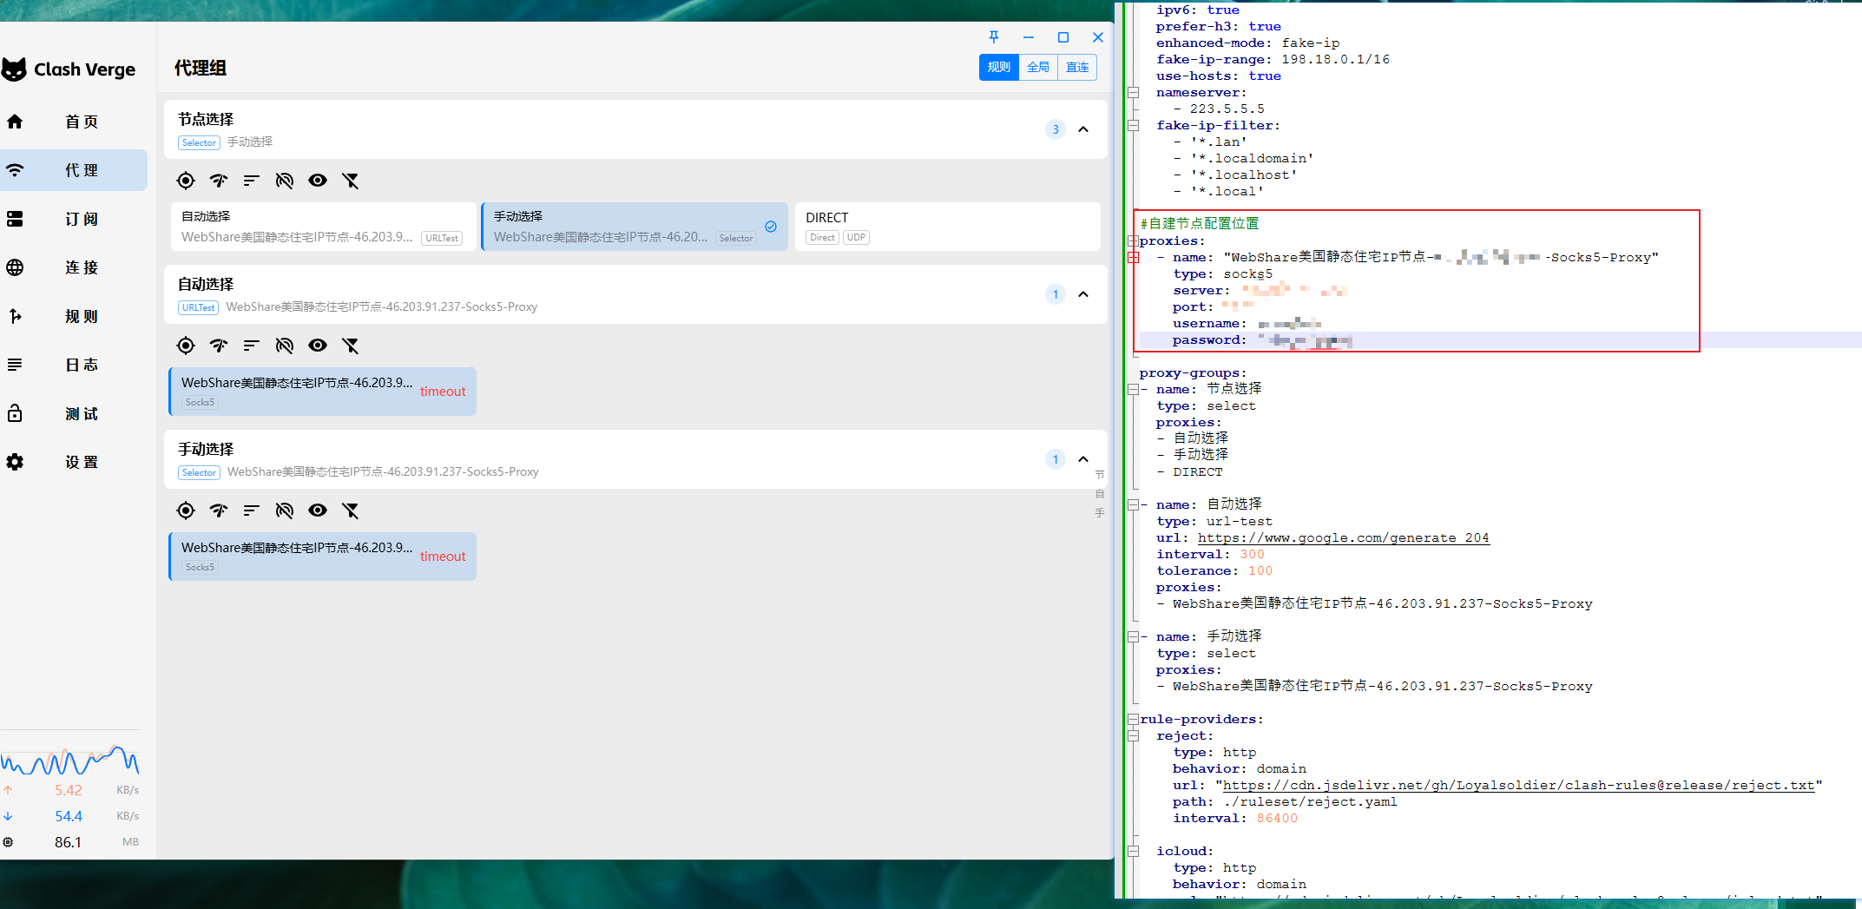Collapse the nameserver fold in editor

[x=1133, y=93]
